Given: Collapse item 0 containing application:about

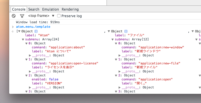Looking at the screenshot, I should [26, 43].
